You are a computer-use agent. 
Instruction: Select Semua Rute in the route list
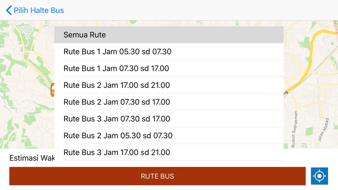tap(169, 35)
